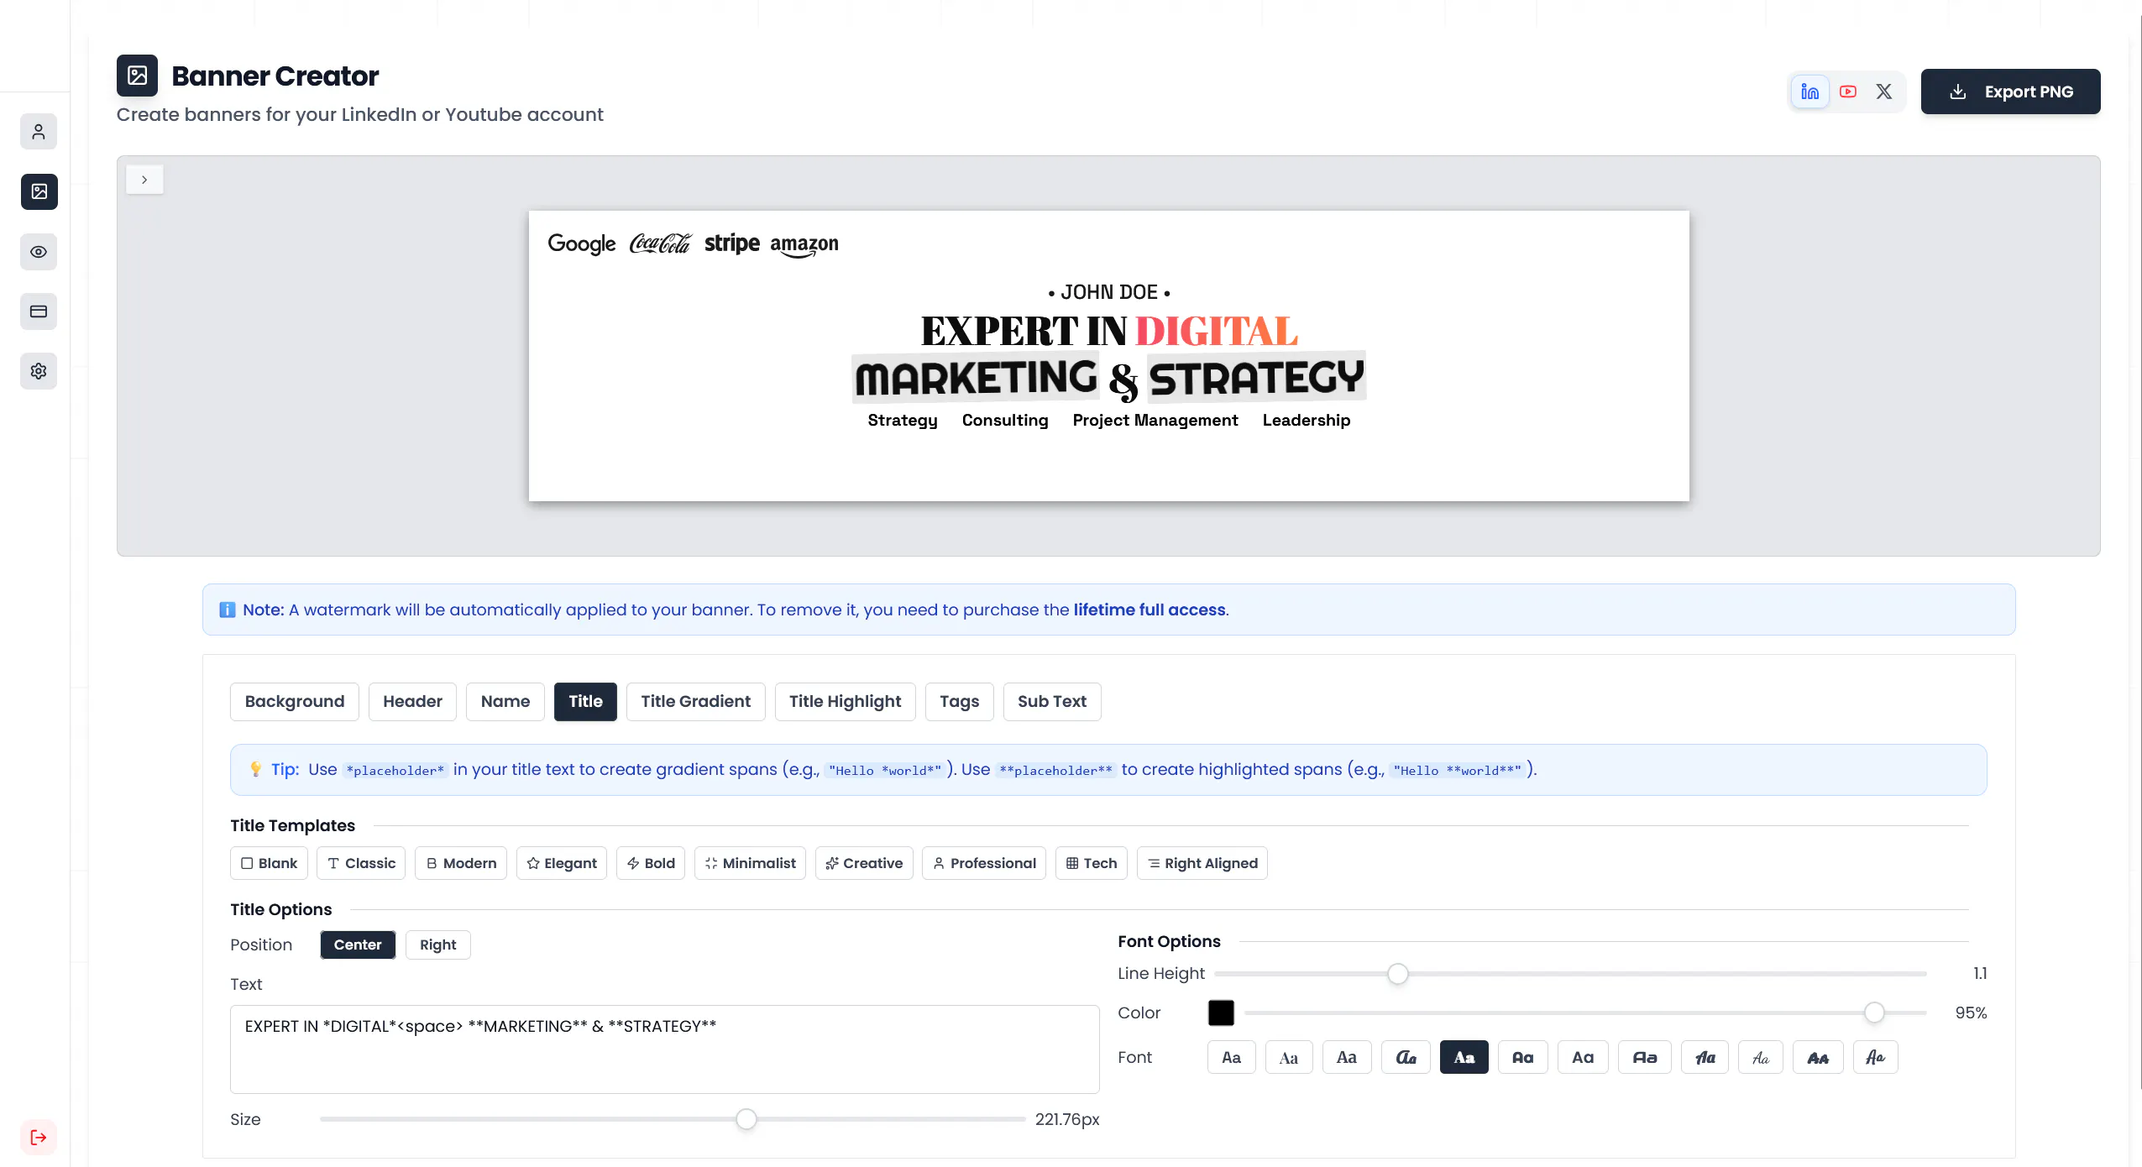This screenshot has height=1167, width=2142.
Task: Set title position to Right
Action: coord(437,945)
